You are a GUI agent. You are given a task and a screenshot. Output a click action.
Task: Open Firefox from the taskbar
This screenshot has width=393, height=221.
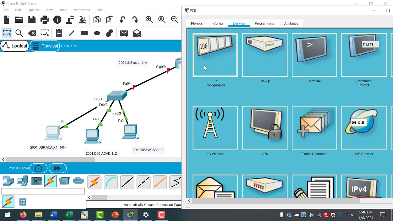[23, 215]
